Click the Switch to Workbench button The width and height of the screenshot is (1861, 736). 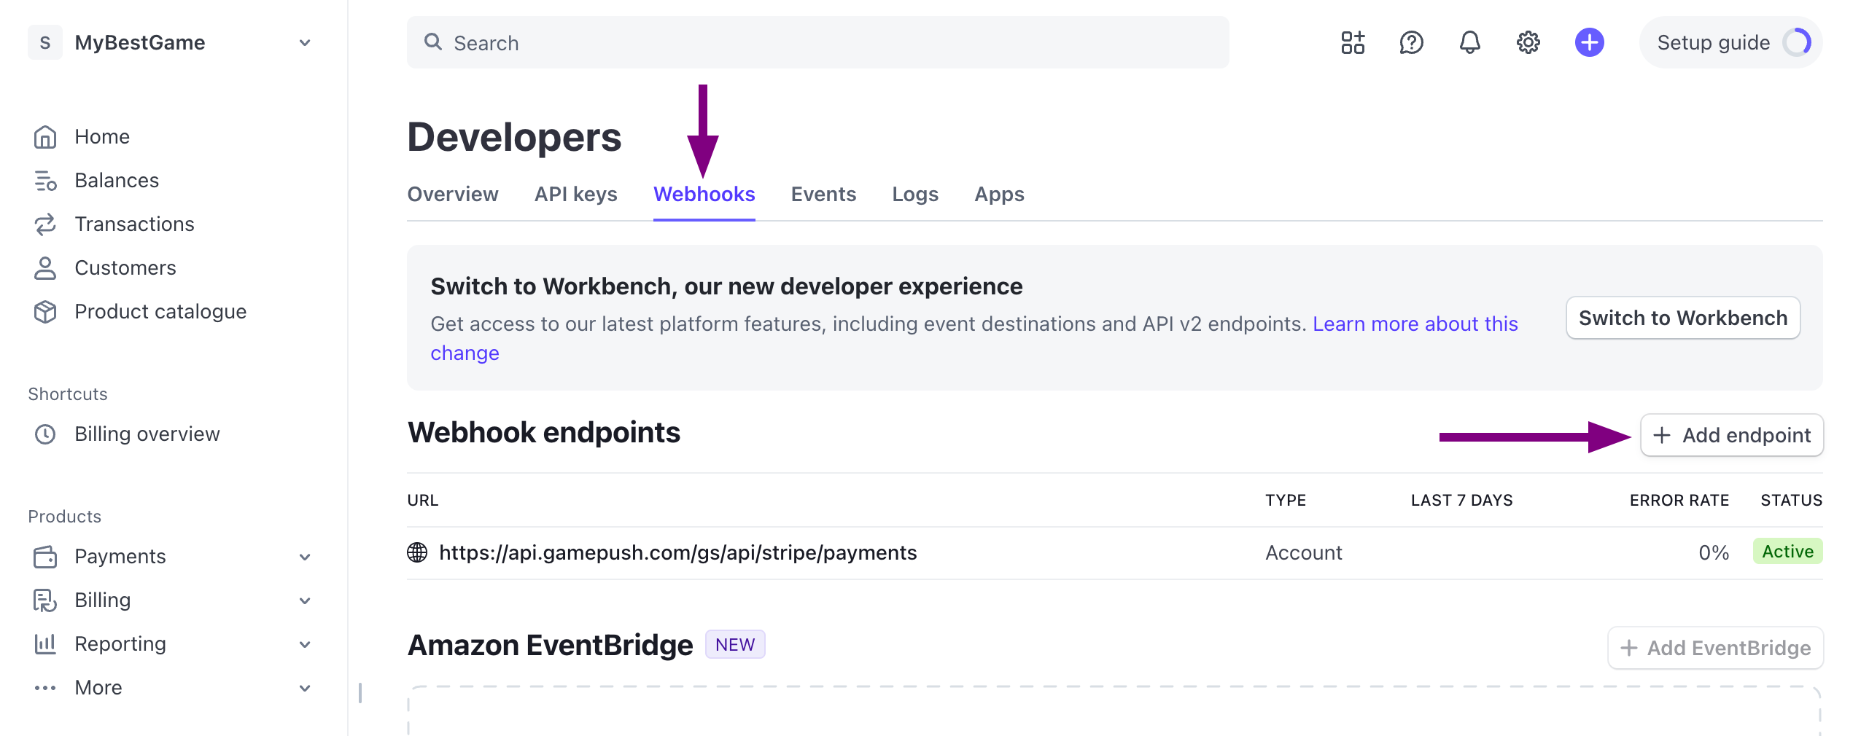(1683, 318)
